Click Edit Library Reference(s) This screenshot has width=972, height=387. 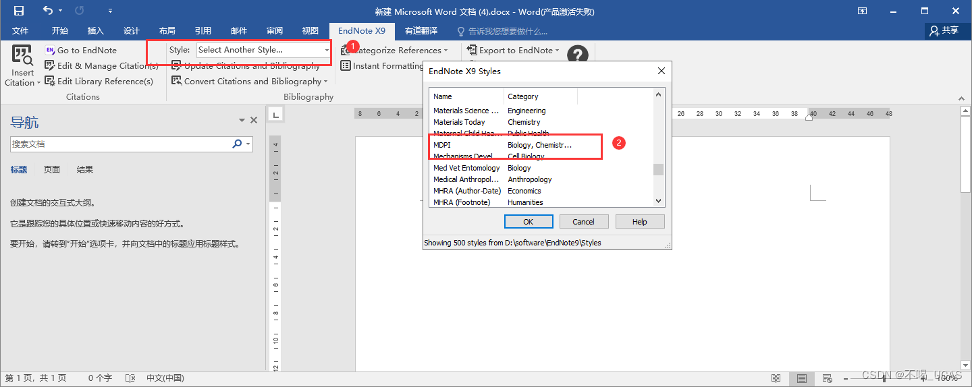pyautogui.click(x=99, y=81)
